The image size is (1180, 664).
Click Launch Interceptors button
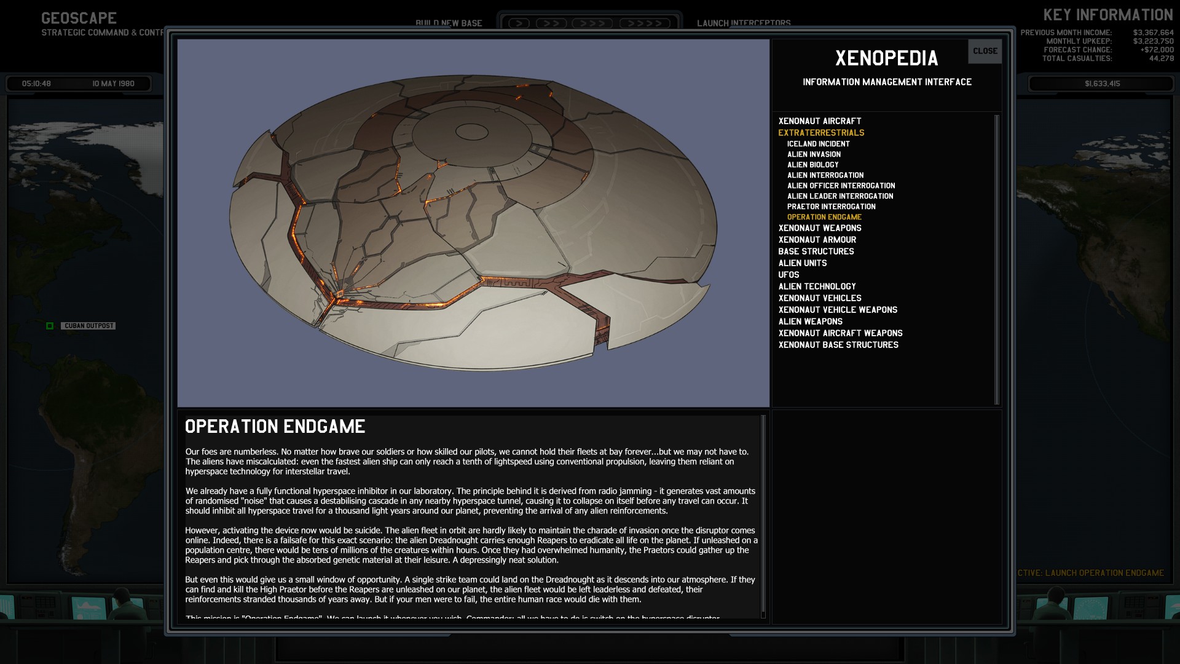point(744,23)
